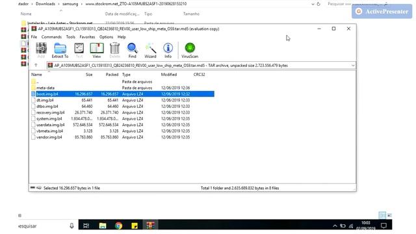Select boot.img.lz4 file
The height and width of the screenshot is (234, 416).
click(122, 94)
